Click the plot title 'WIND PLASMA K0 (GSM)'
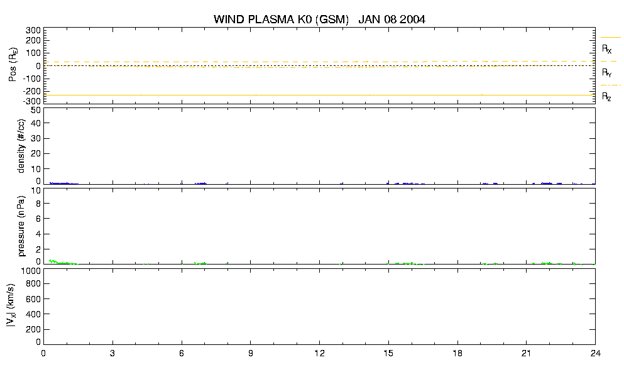This screenshot has height=377, width=624. [281, 19]
